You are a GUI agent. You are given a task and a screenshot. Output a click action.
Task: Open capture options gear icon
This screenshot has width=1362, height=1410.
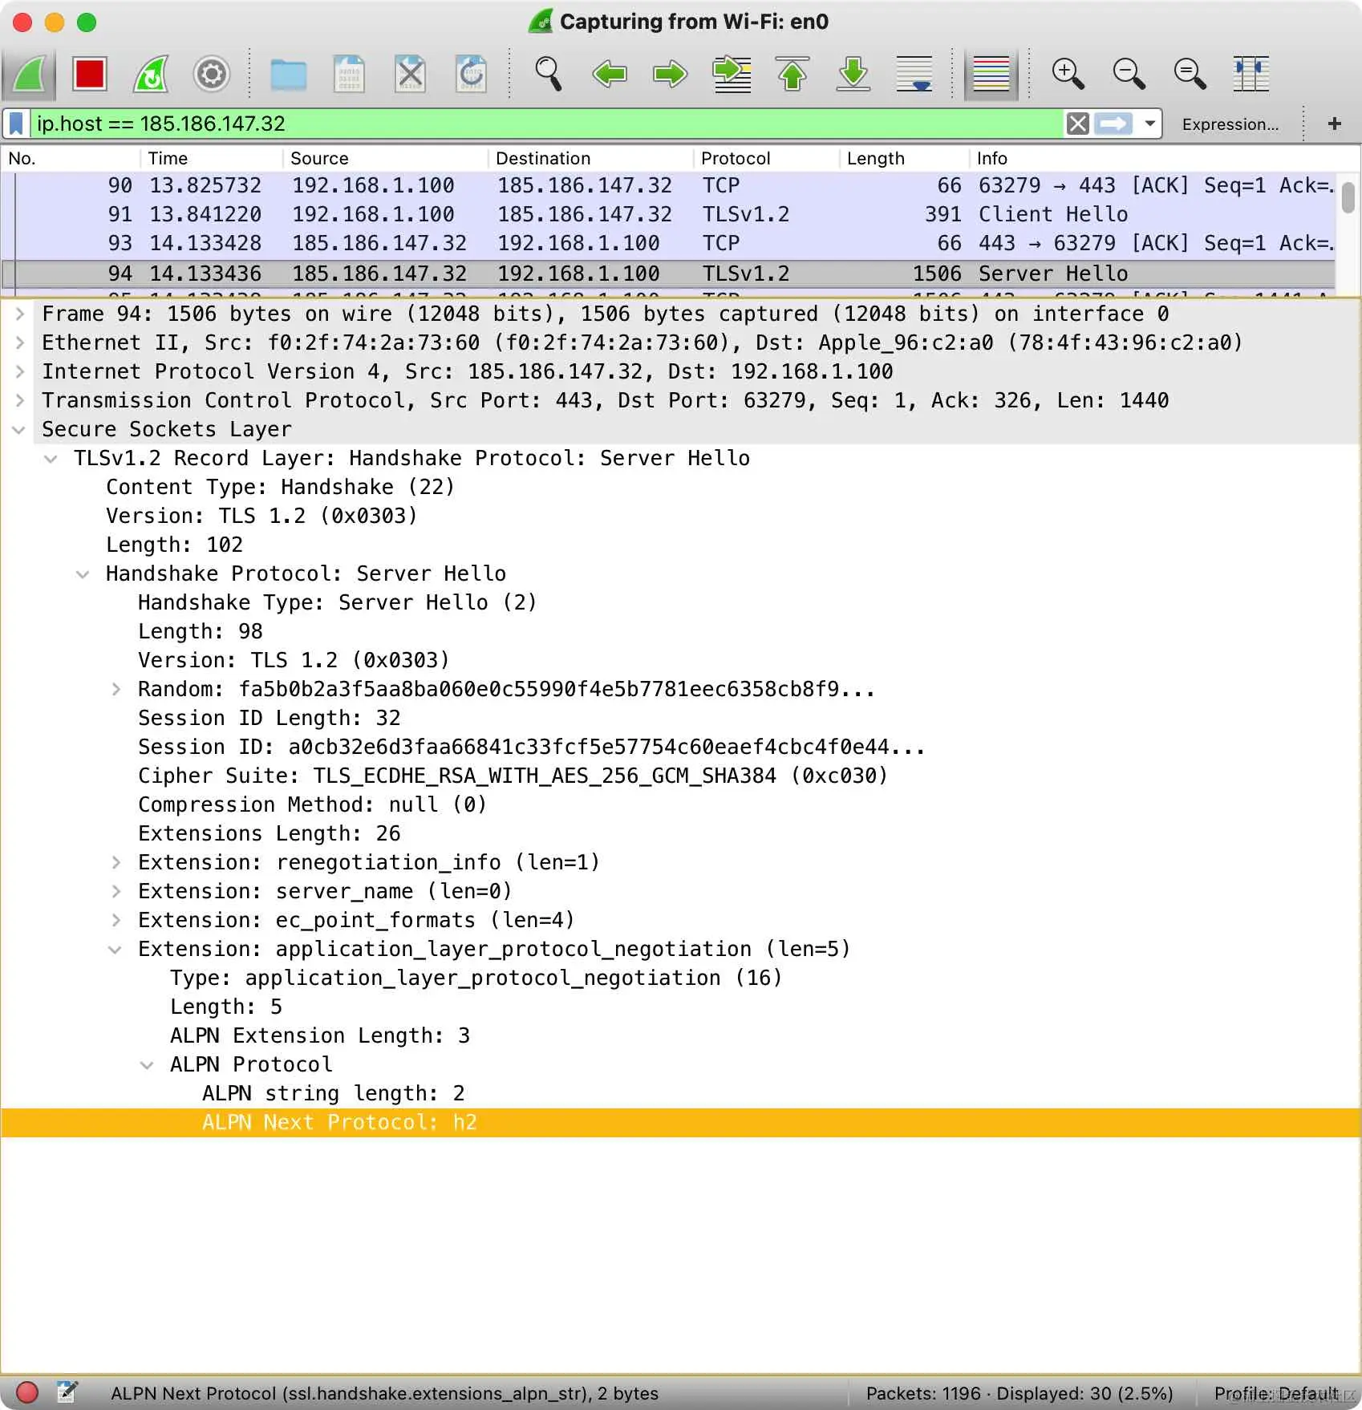click(x=212, y=75)
